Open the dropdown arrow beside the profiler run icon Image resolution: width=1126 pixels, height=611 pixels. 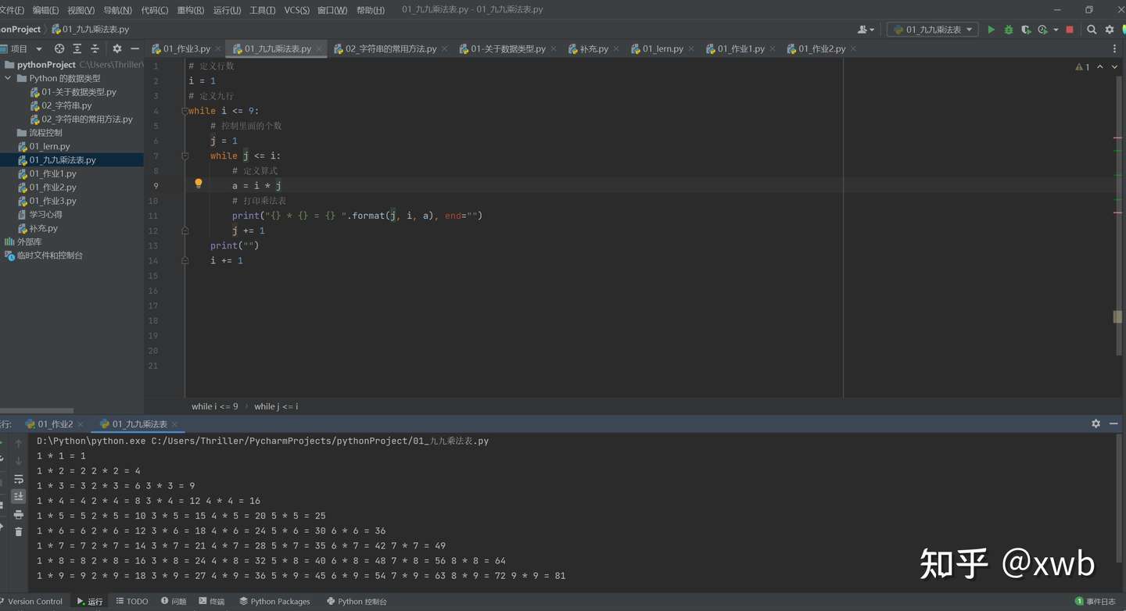point(1056,30)
